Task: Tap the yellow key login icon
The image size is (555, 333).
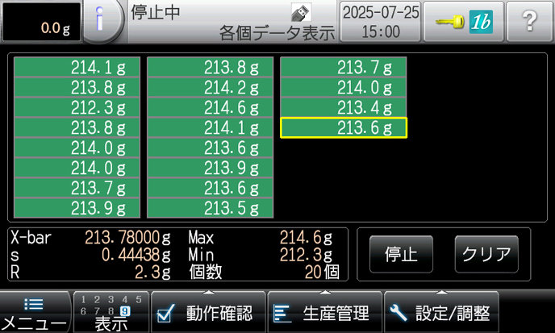Action: click(x=449, y=22)
